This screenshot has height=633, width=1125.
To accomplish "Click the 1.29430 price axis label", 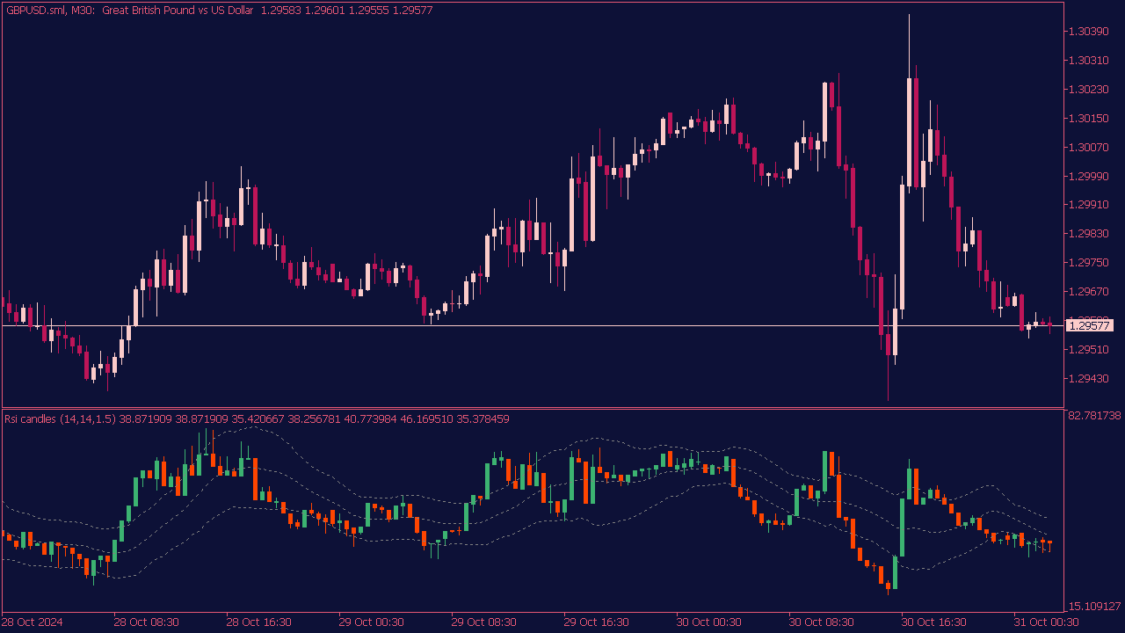I will 1088,379.
